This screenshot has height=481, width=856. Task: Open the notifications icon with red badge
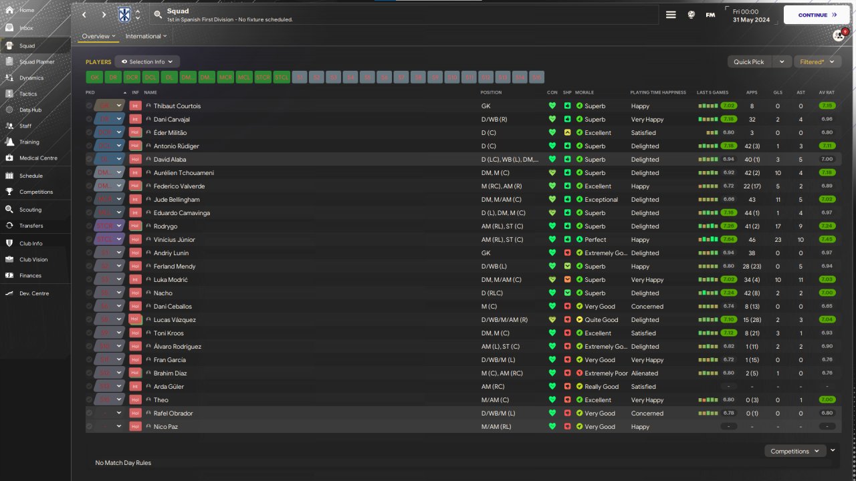[x=839, y=35]
